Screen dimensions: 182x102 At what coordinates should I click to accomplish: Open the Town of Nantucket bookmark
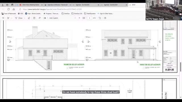(x=9, y=14)
